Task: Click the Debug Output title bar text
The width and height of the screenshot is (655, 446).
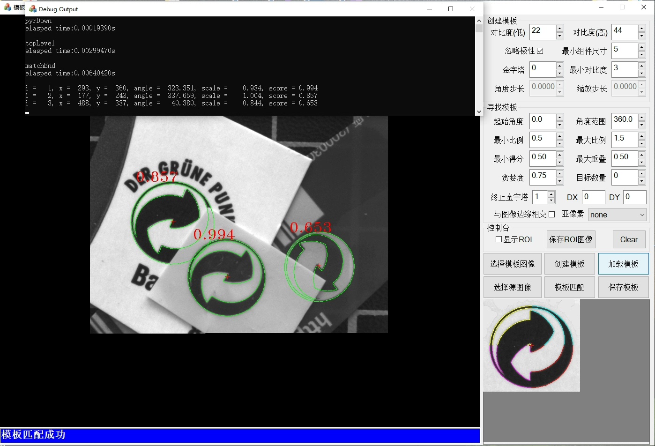Action: coord(59,9)
